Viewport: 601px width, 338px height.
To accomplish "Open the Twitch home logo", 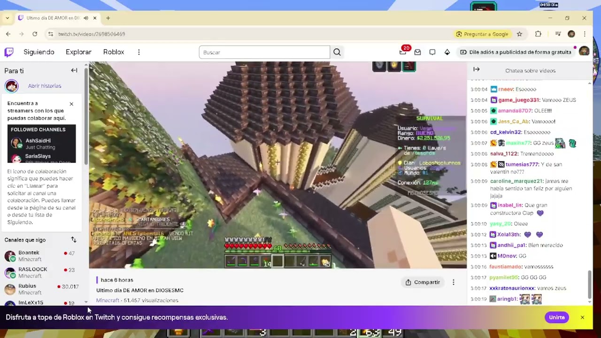I will [9, 52].
